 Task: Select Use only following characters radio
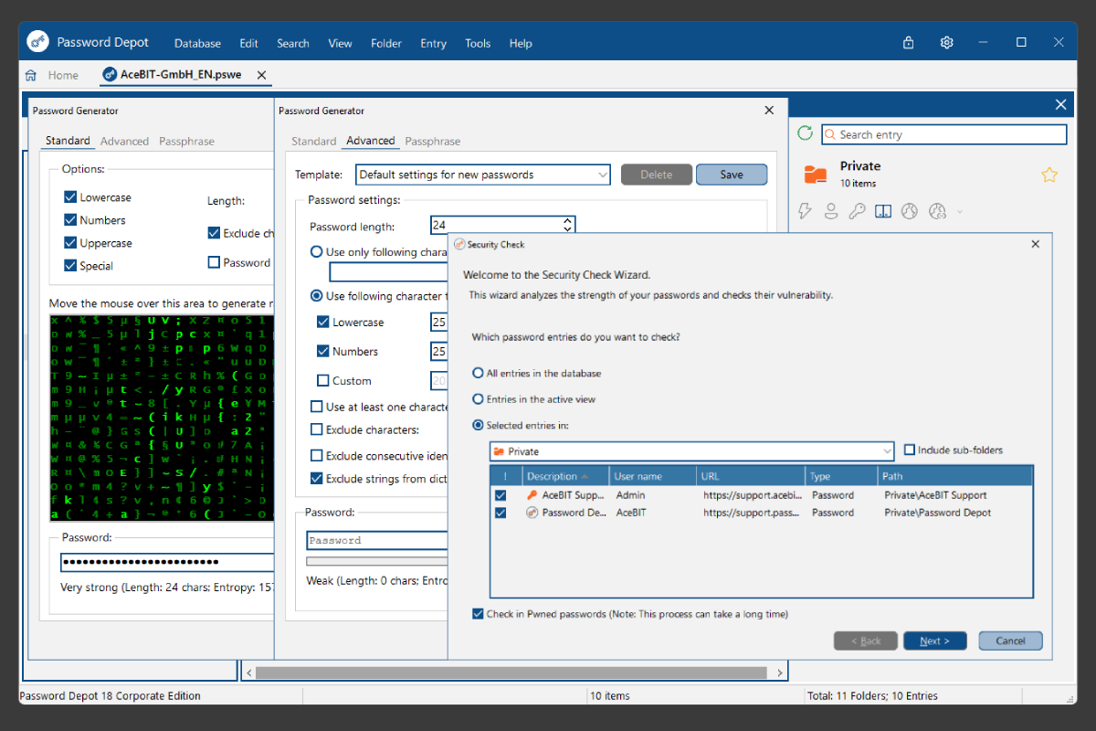point(317,252)
